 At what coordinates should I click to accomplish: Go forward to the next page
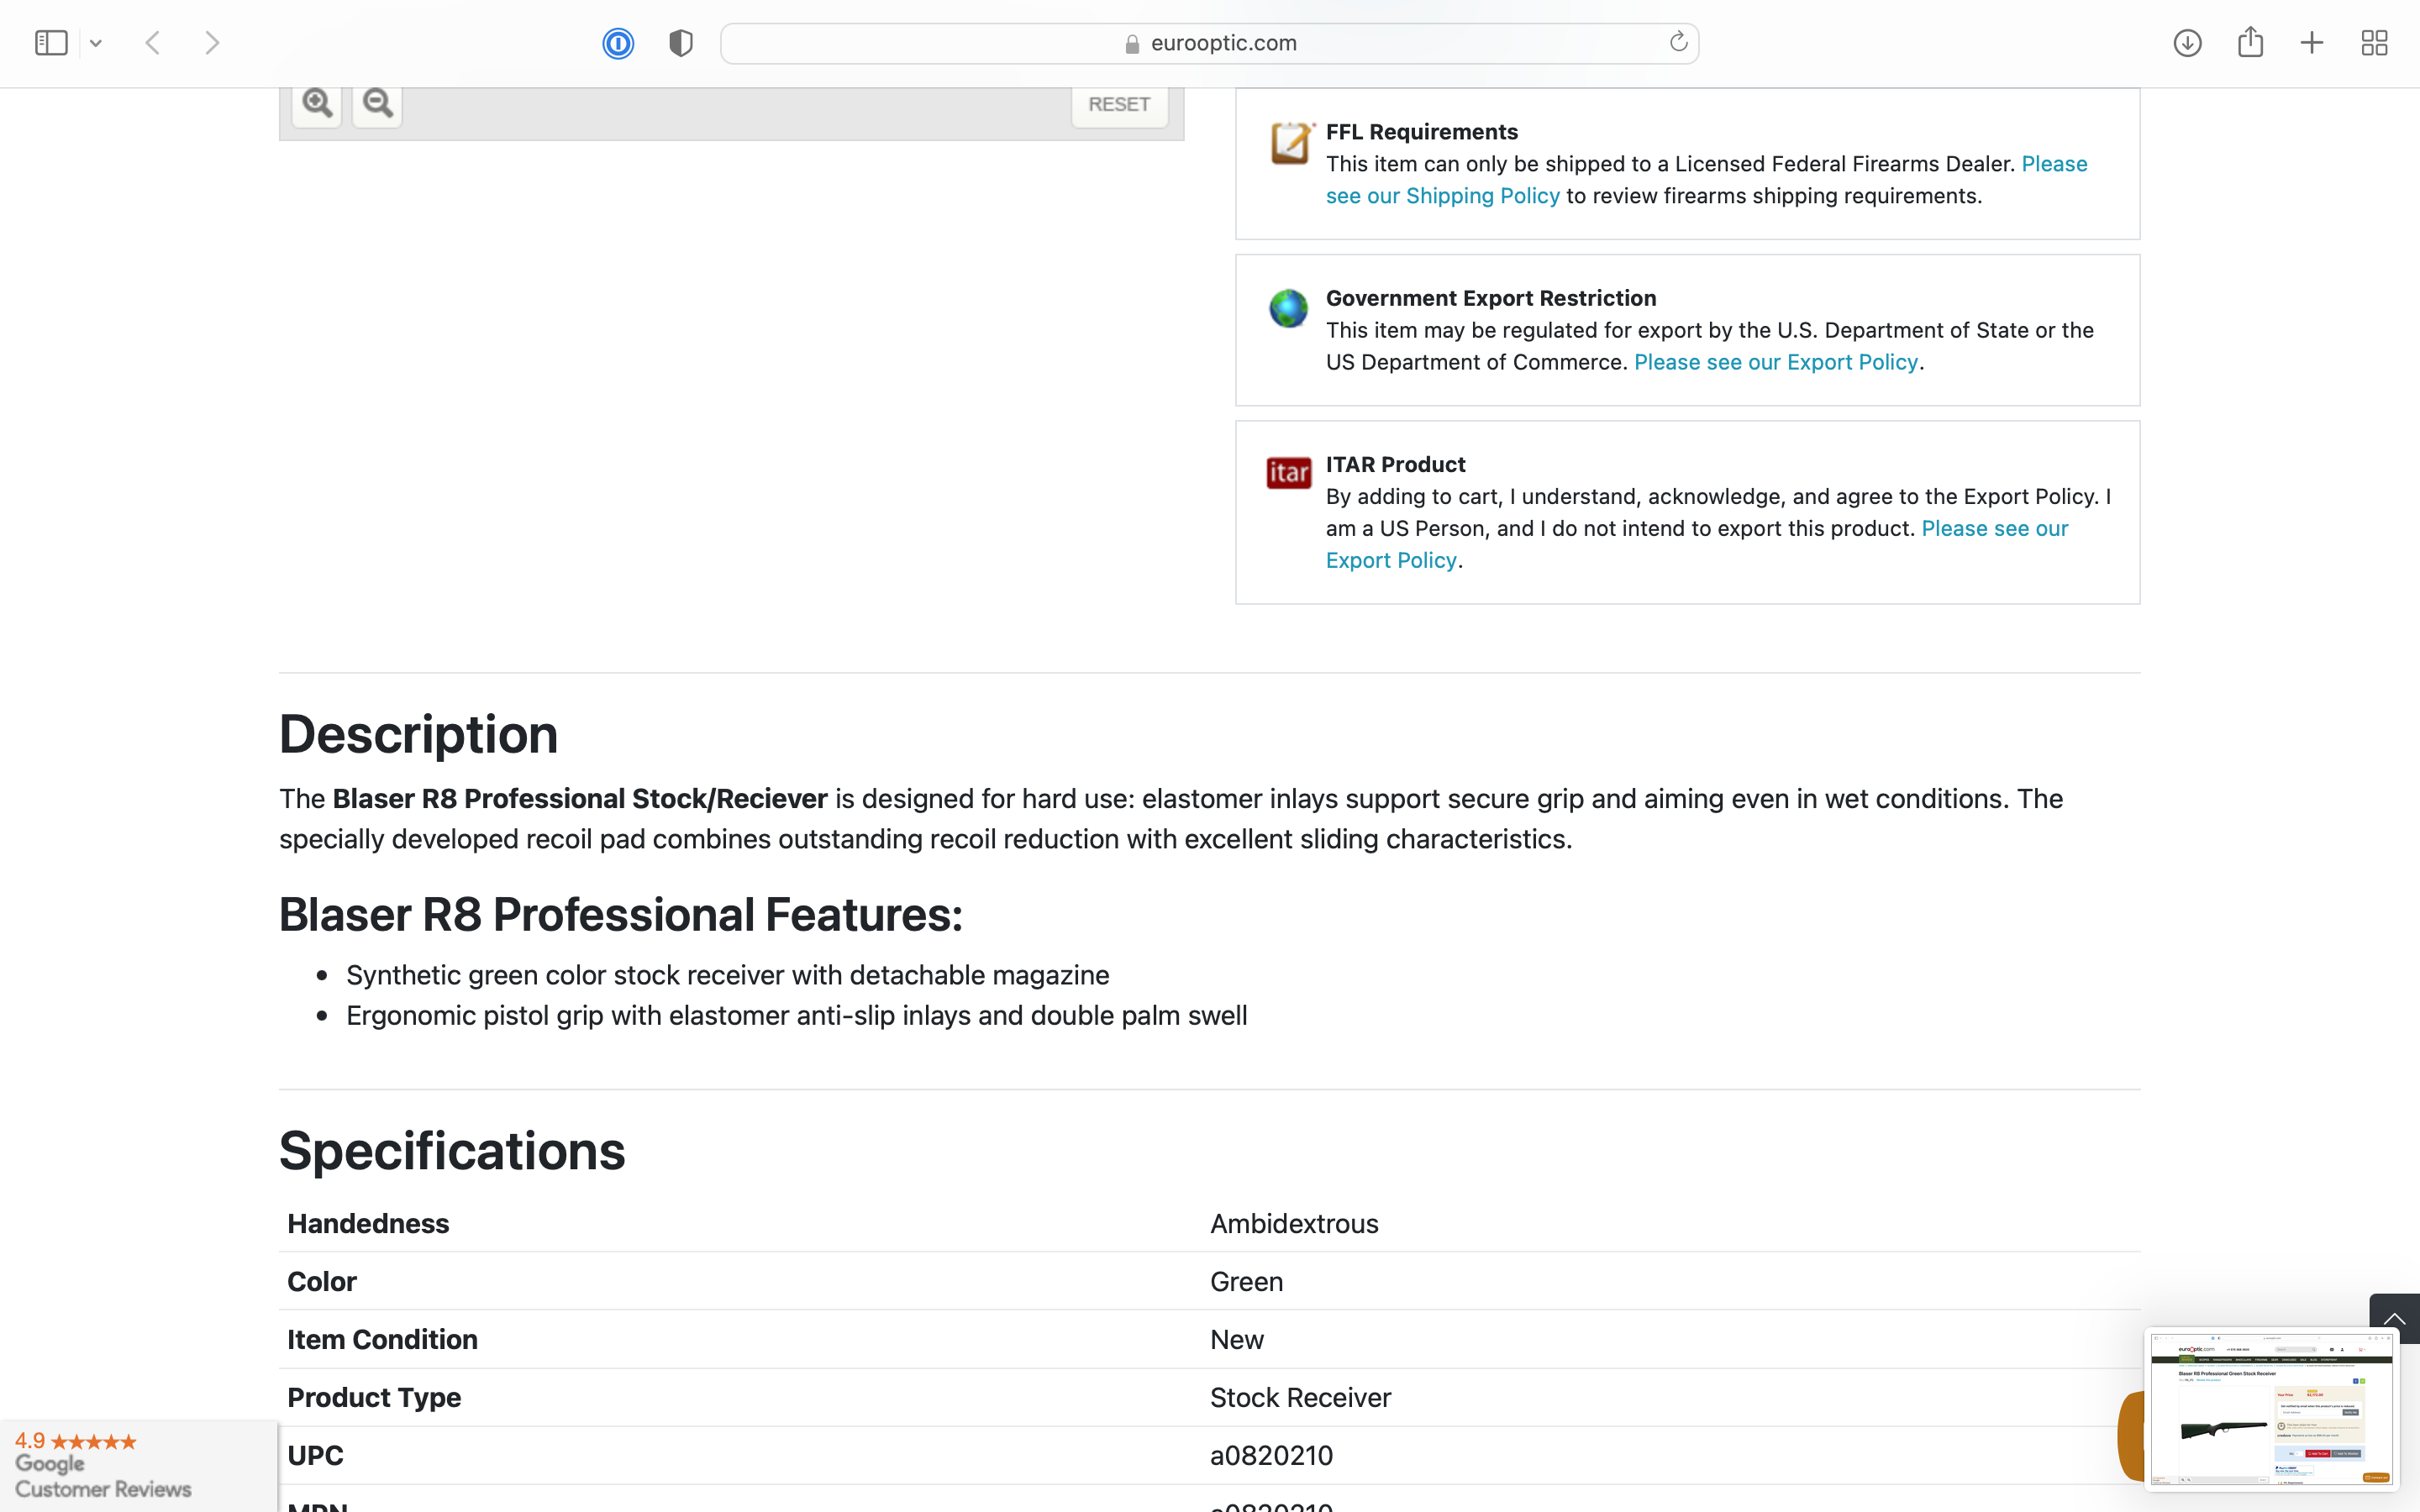pyautogui.click(x=212, y=43)
